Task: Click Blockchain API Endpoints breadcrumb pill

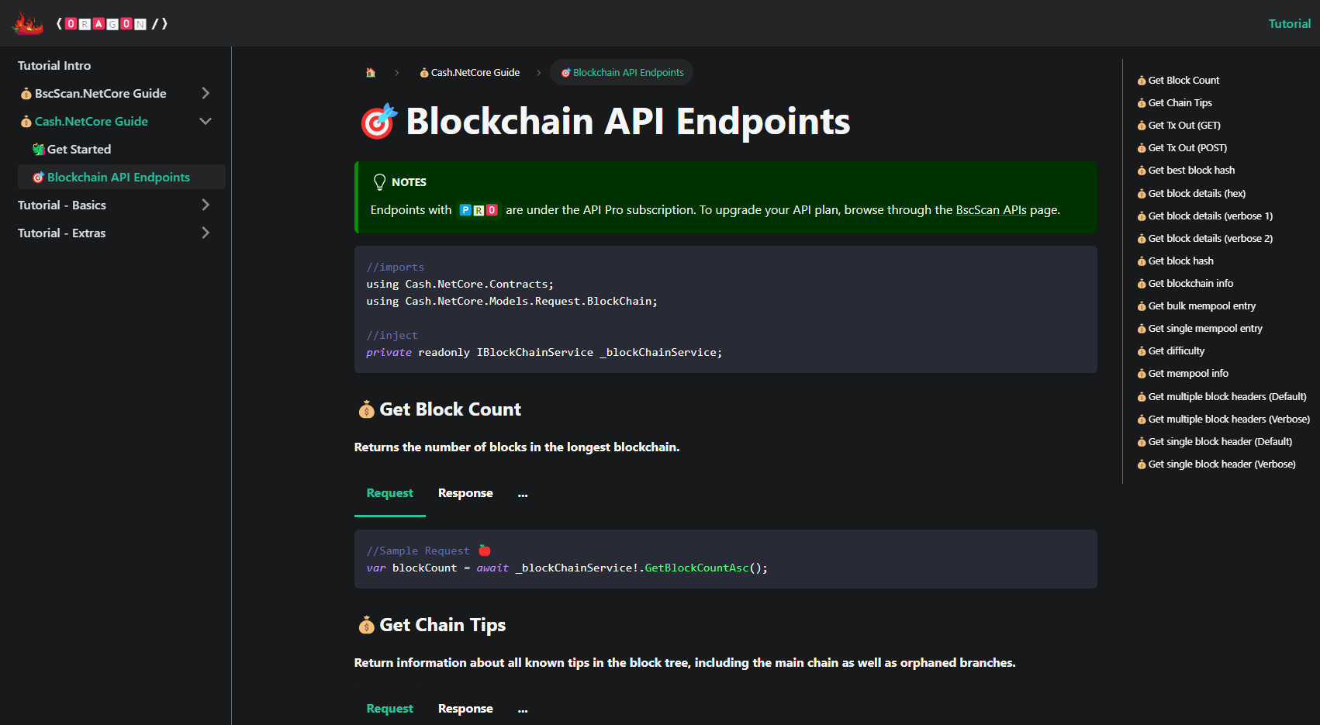Action: [x=622, y=73]
